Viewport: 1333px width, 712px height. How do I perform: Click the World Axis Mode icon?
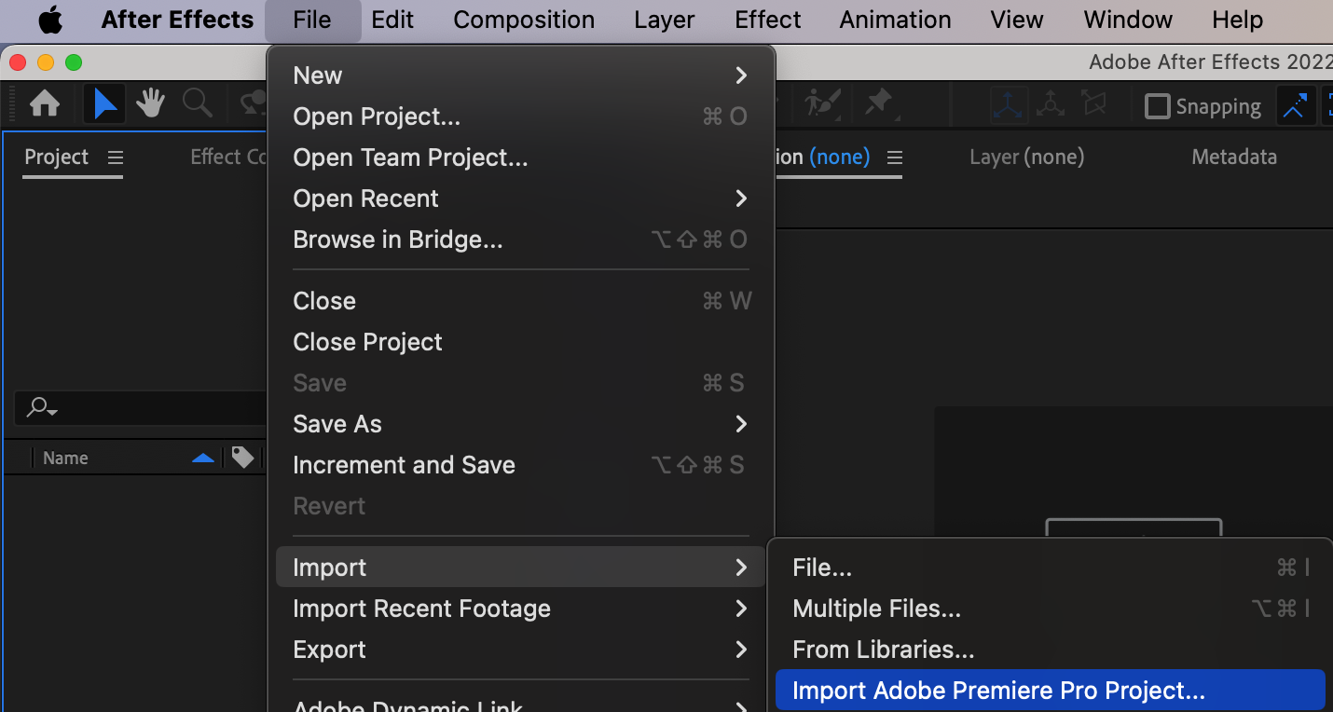pos(1051,105)
